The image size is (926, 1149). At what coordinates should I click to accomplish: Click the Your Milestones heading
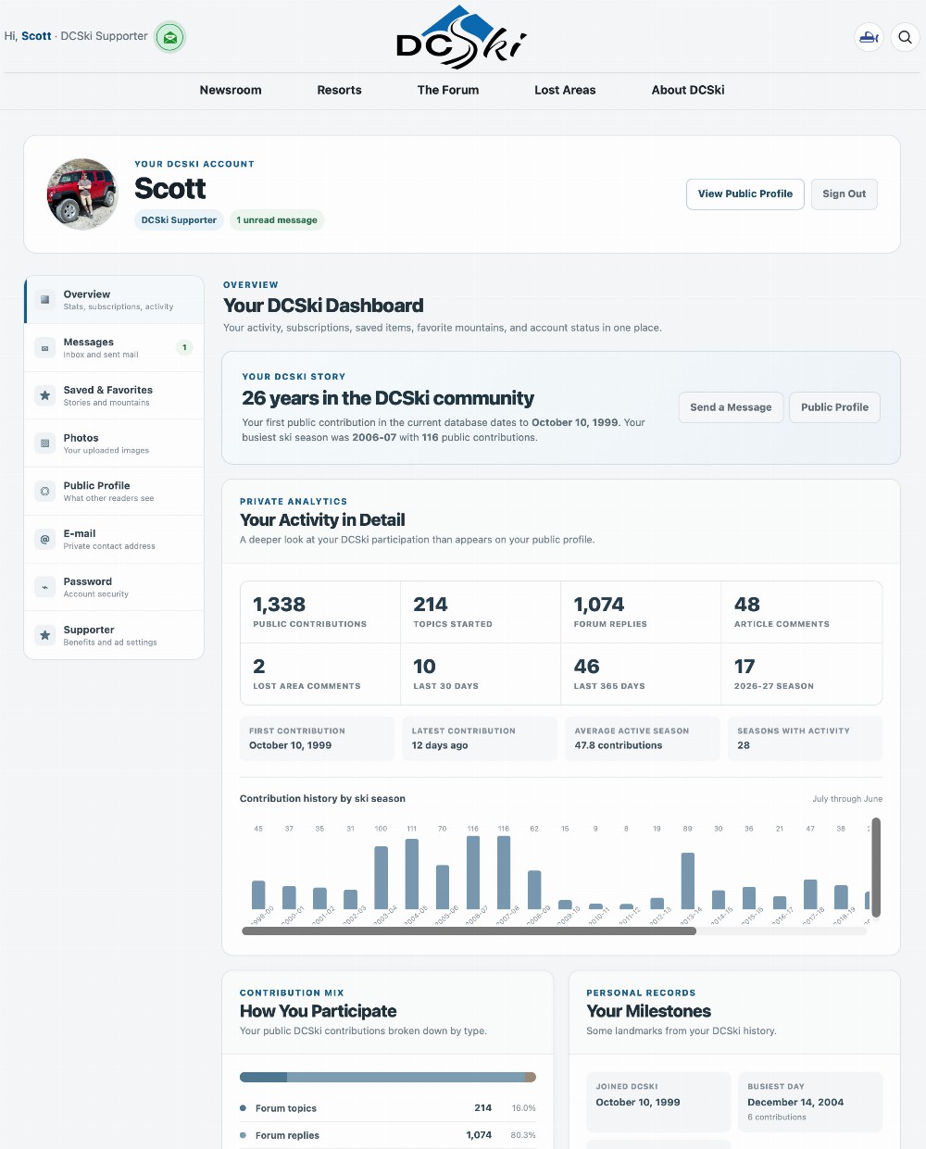click(648, 1011)
